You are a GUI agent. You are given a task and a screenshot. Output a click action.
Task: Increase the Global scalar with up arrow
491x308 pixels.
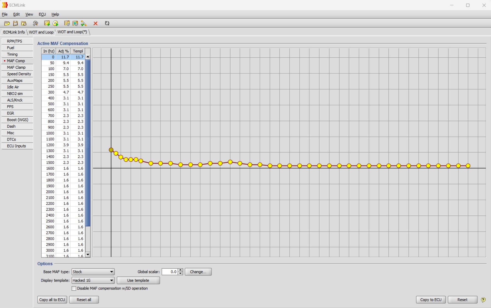tap(180, 270)
